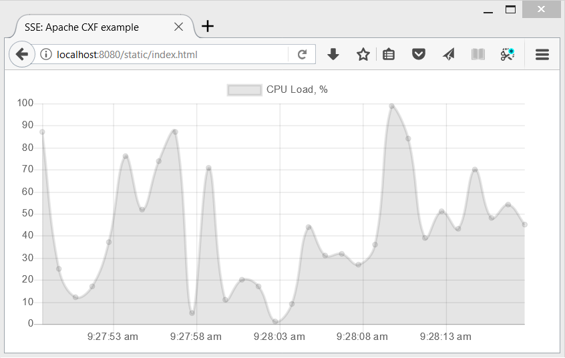Close the SSE: Apache CXF example tab
This screenshot has height=358, width=565.
tap(178, 27)
